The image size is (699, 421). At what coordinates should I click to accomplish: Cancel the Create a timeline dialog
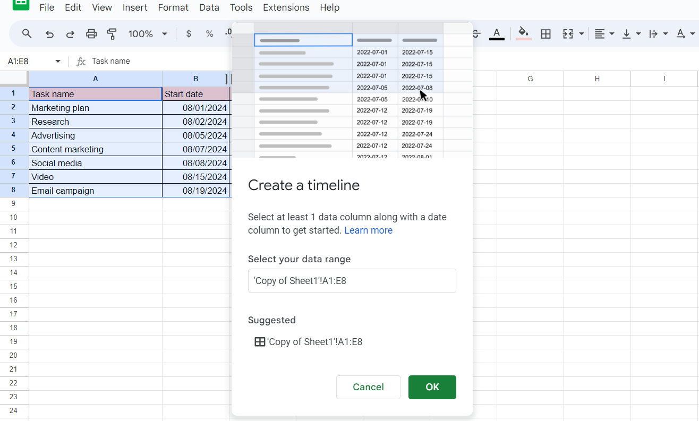[368, 387]
